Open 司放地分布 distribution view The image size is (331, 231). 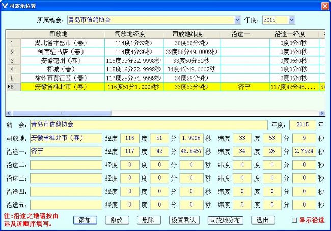click(225, 220)
